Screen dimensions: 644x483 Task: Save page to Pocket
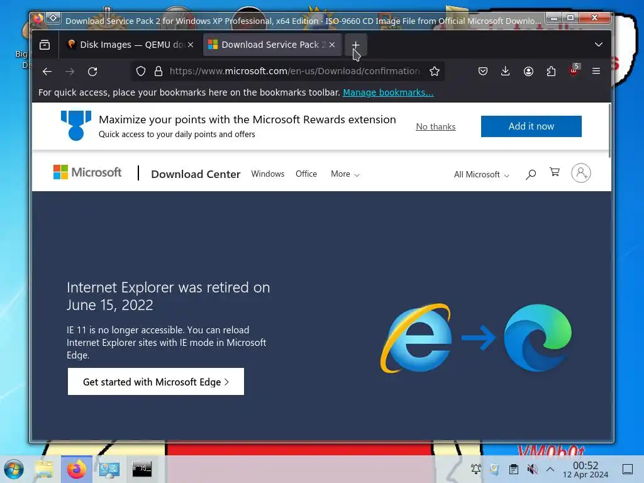483,72
